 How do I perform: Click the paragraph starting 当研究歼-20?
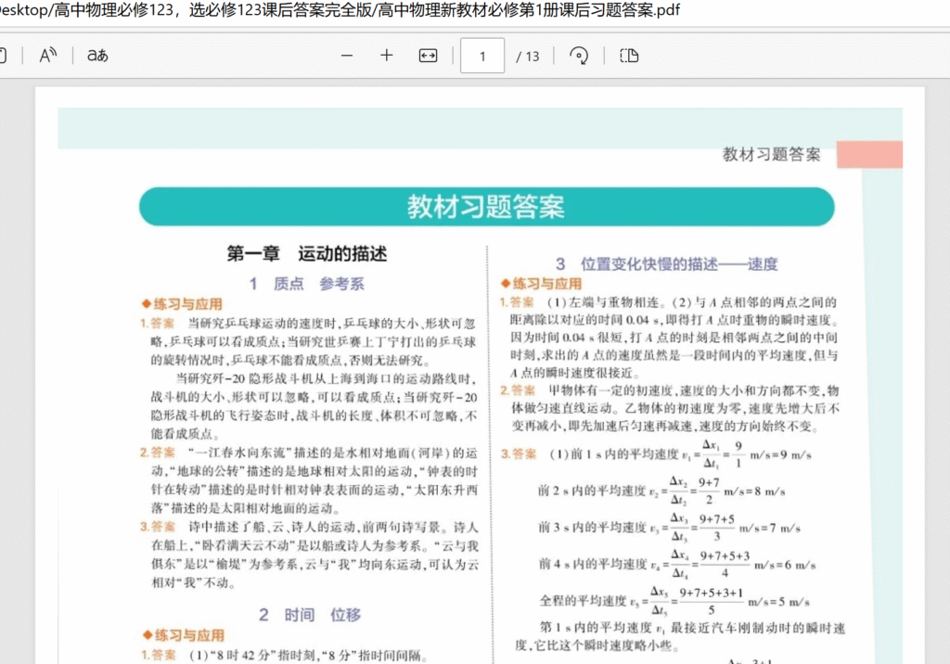(x=314, y=406)
